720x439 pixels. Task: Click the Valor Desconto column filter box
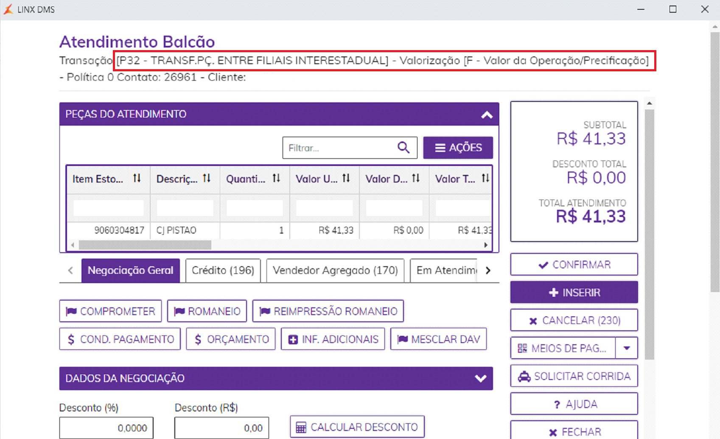394,208
